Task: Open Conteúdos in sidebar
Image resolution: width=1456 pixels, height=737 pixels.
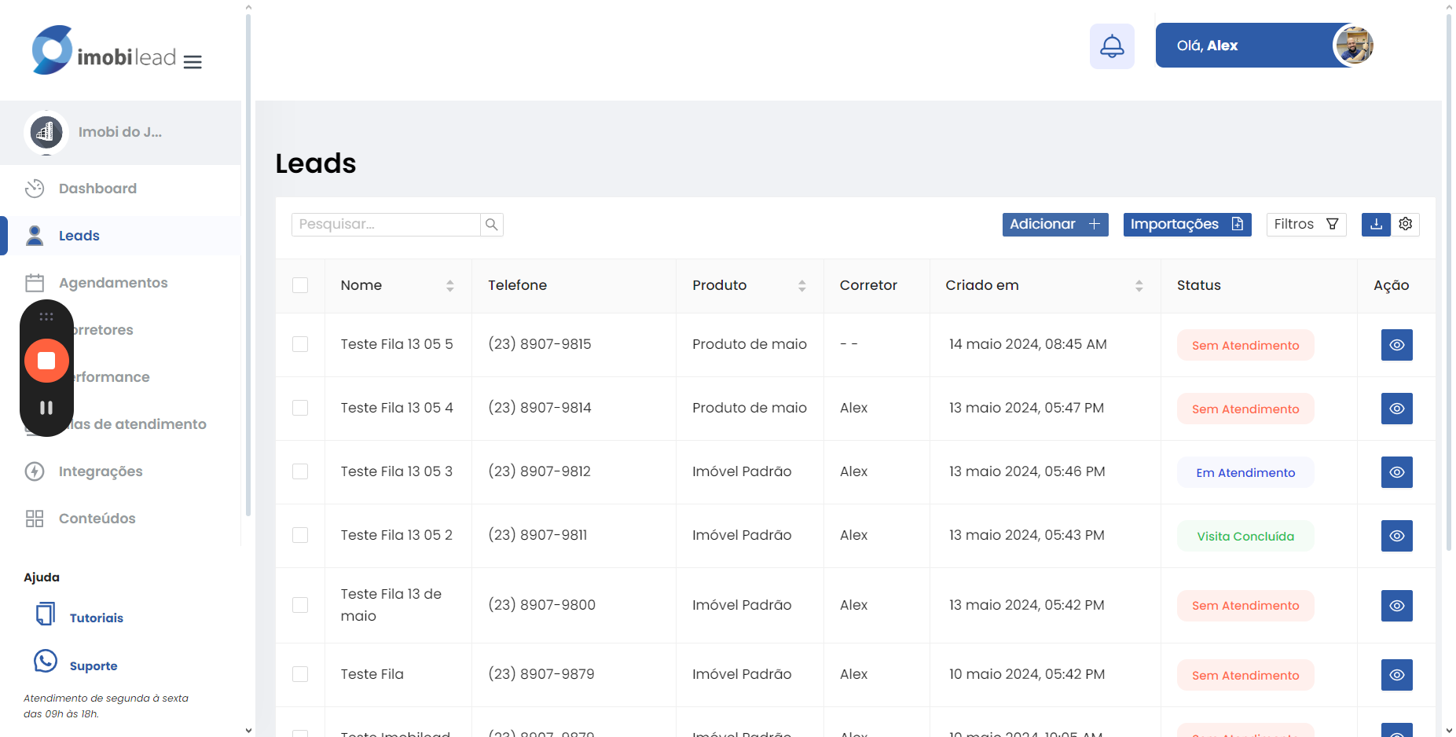Action: coord(97,519)
